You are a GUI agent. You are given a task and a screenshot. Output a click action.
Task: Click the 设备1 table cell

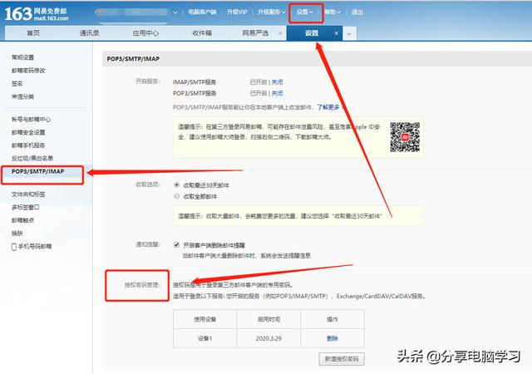[x=205, y=338]
